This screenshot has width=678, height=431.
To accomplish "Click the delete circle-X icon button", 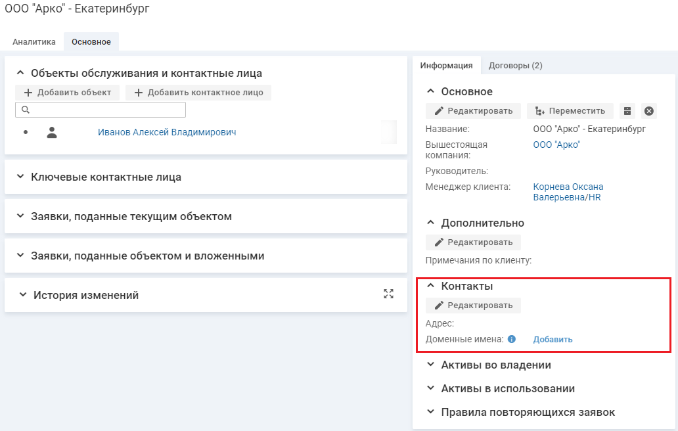I will 648,111.
